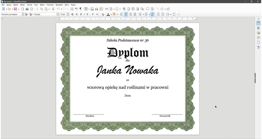Click the 'Janka Nowaka' name text
The width and height of the screenshot is (262, 139).
pos(127,71)
